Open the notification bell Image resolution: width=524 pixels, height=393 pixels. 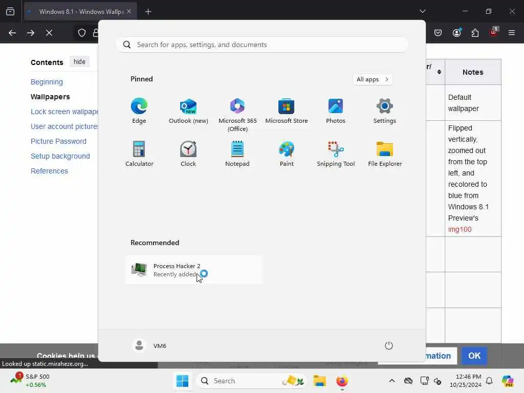489,381
